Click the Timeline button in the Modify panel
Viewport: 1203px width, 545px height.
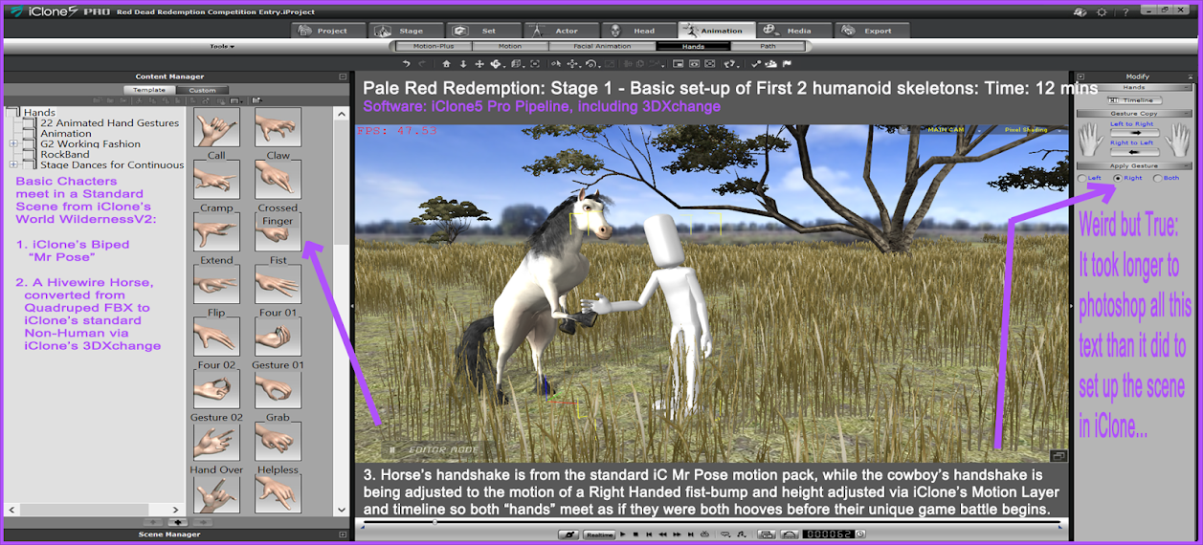tap(1133, 100)
